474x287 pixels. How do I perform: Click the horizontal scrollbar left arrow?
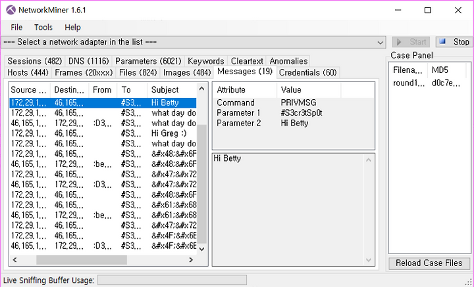pyautogui.click(x=14, y=260)
